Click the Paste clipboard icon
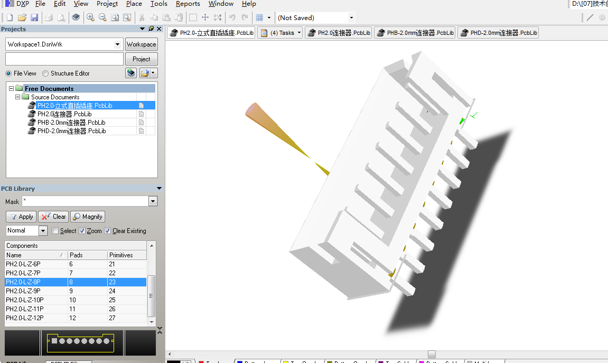 coord(166,17)
